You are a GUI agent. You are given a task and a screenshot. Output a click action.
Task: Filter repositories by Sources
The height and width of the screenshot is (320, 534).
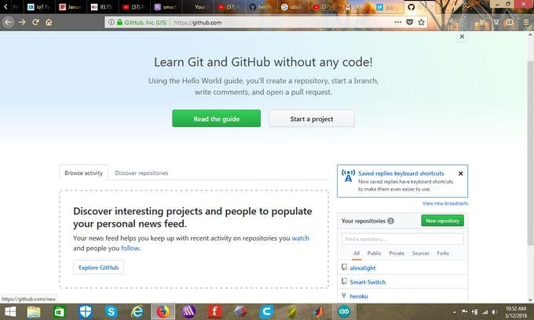(421, 253)
